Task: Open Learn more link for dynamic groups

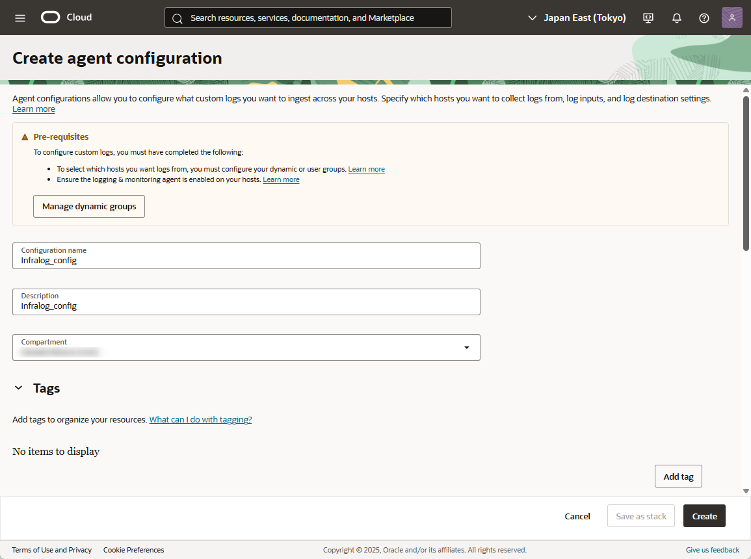Action: 366,169
